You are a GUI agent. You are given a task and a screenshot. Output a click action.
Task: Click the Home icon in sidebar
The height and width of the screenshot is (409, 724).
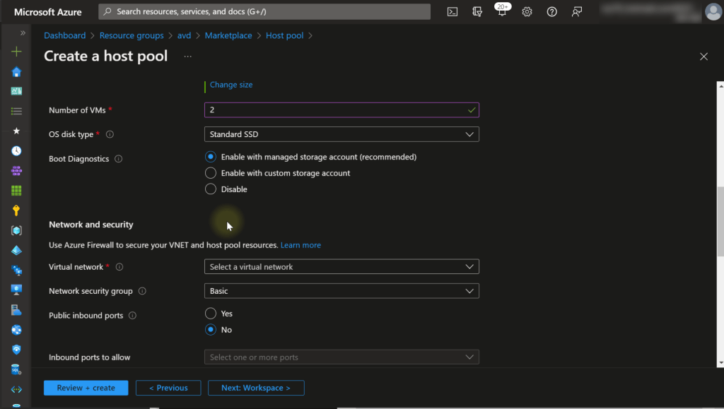point(16,71)
